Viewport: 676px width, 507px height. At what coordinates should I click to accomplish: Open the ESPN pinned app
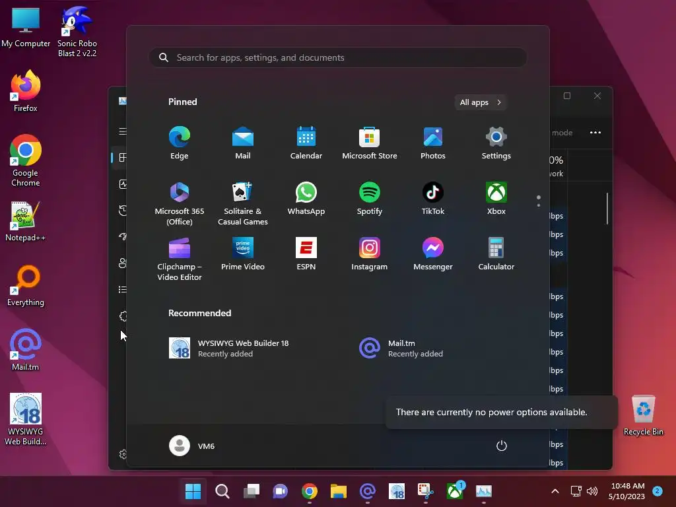click(306, 254)
